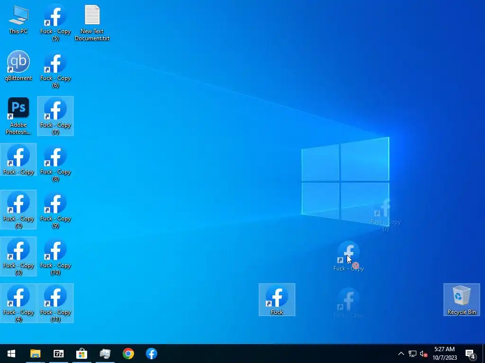Select the Fuck - Copy (10) shortcut
Screen dimensions: 485x363
[55, 257]
